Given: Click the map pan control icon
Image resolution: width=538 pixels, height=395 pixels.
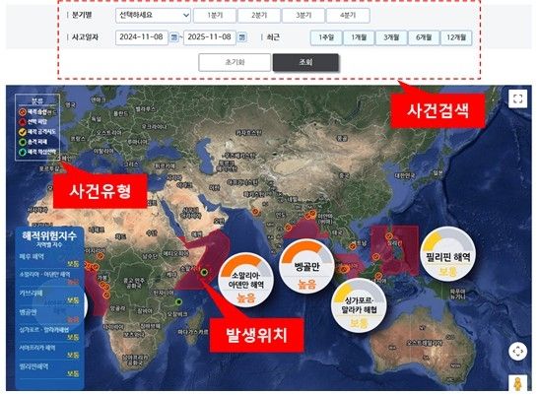Looking at the screenshot, I should click(x=517, y=351).
